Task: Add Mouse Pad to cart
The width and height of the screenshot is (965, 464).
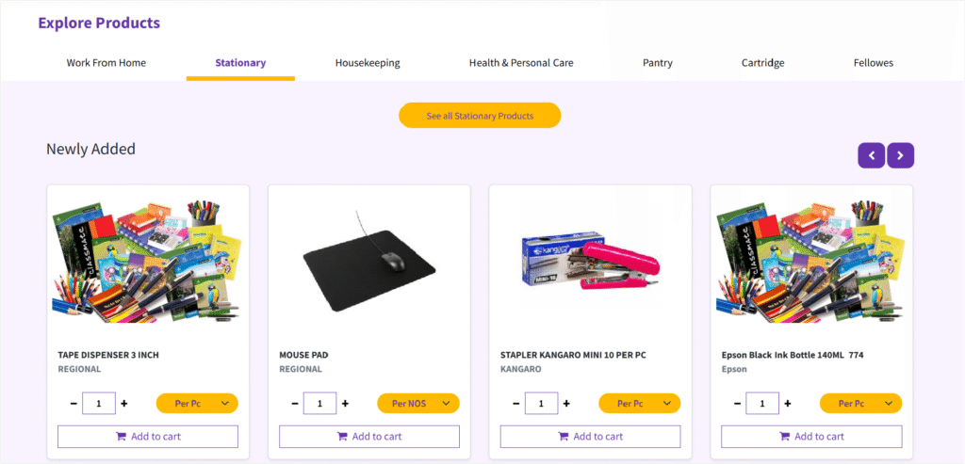Action: click(369, 437)
